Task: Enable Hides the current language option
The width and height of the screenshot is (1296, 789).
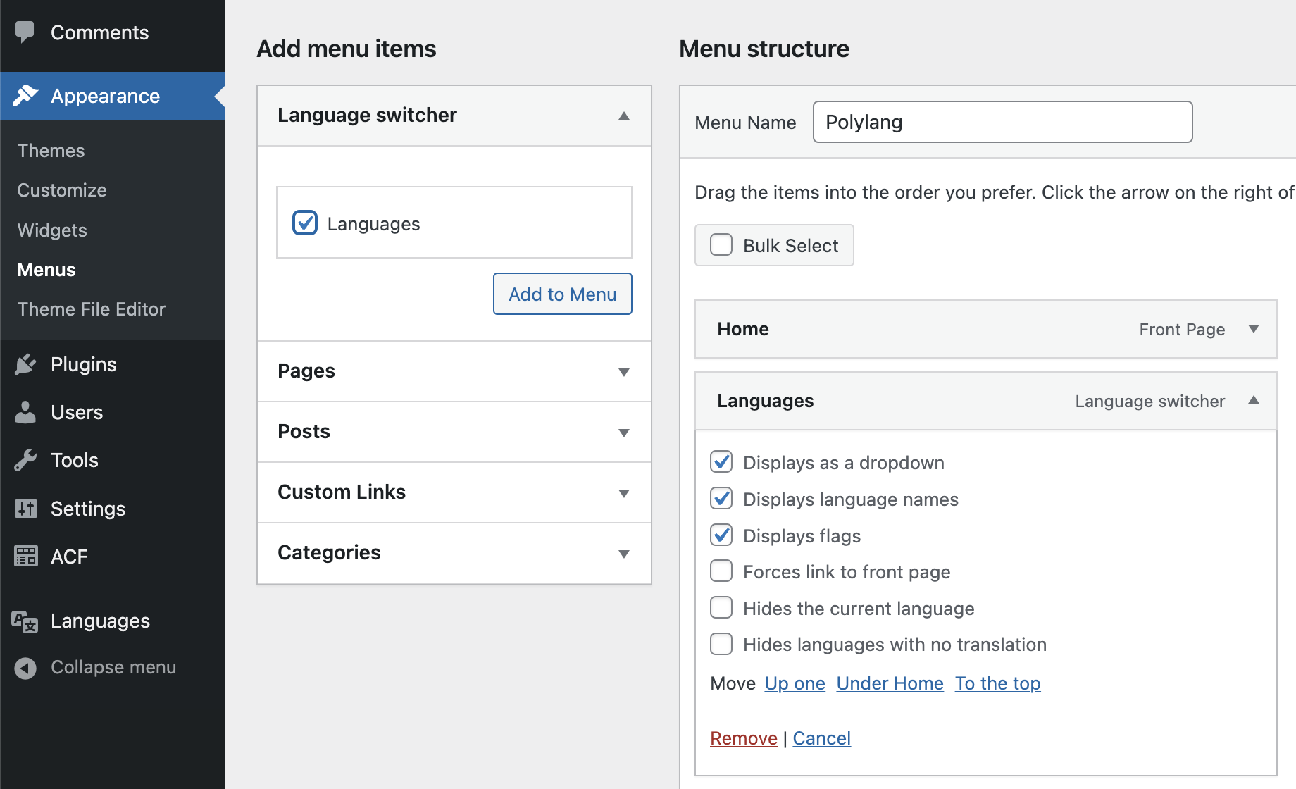Action: click(x=721, y=607)
